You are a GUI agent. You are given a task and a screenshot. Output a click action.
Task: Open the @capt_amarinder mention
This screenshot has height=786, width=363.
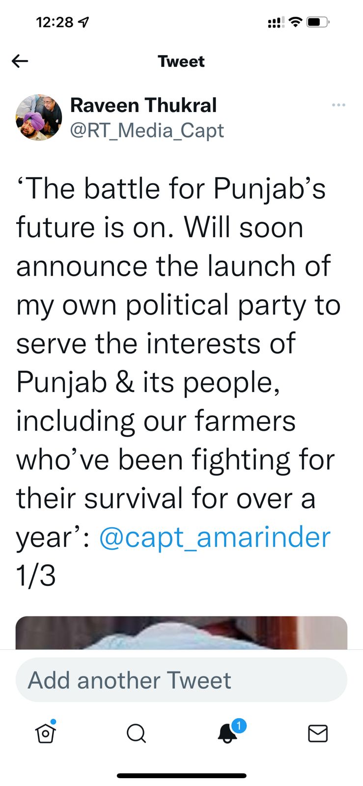pyautogui.click(x=215, y=537)
